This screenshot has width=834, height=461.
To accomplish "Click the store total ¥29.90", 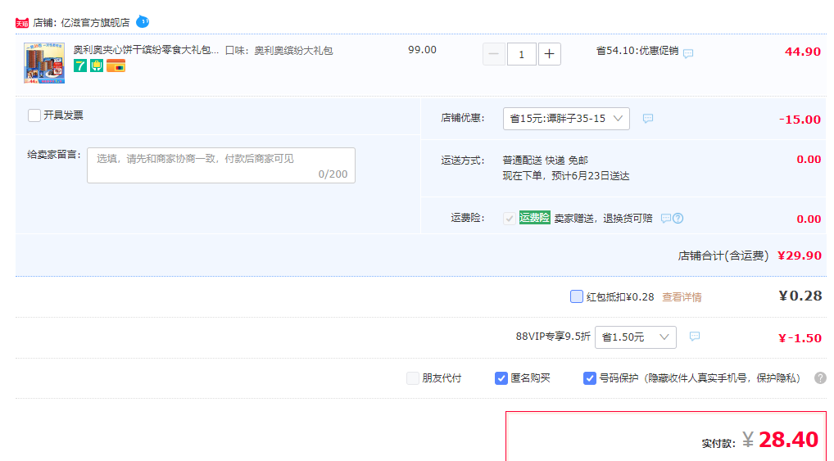I will (x=800, y=255).
